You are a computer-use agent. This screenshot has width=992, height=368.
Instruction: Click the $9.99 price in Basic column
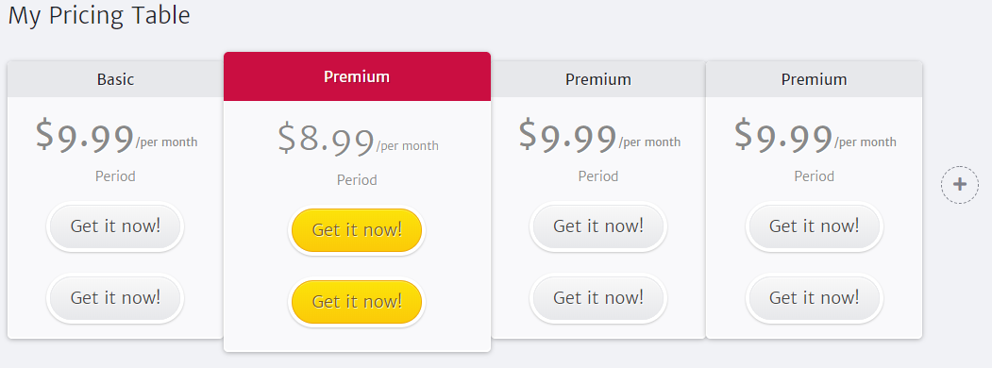85,135
